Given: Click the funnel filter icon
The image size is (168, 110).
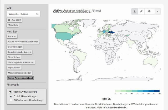Looking at the screenshot, I should point(10,92).
